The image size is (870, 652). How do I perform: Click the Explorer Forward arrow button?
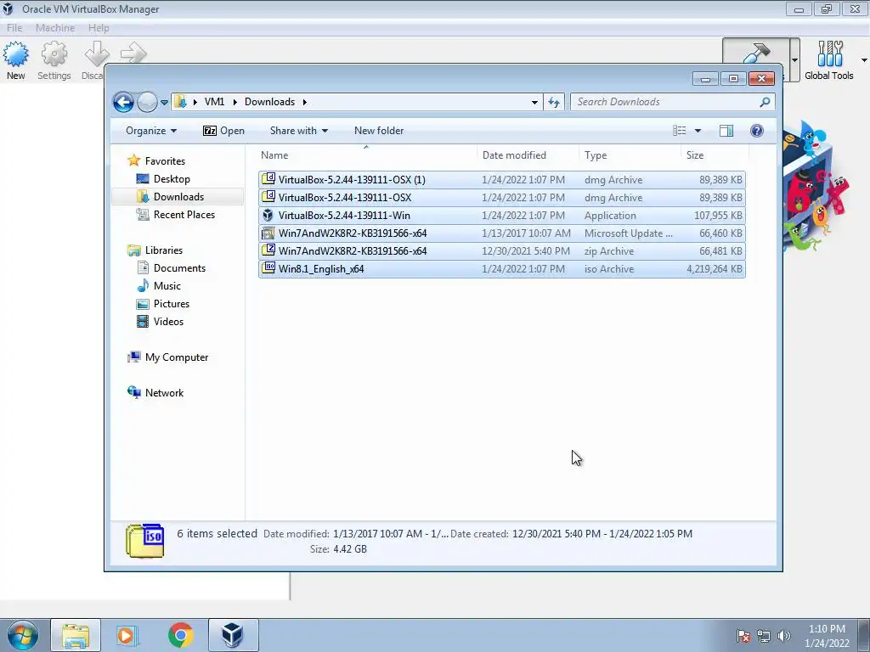click(x=147, y=102)
